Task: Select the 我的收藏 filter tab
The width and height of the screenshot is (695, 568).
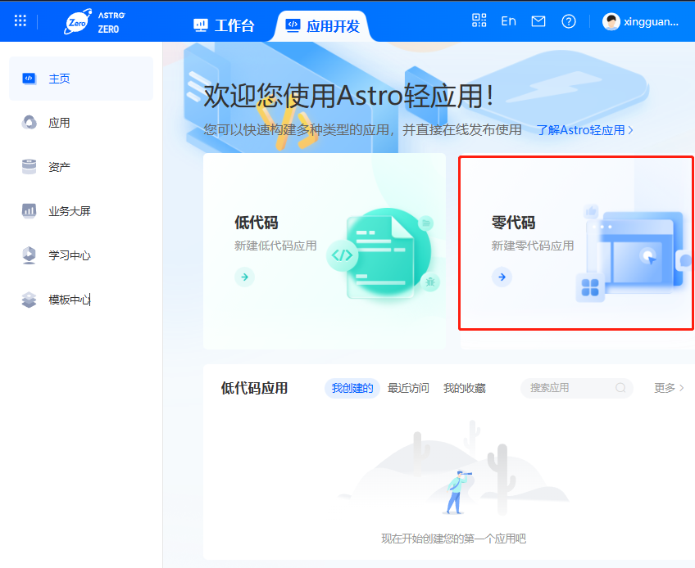Action: (465, 388)
